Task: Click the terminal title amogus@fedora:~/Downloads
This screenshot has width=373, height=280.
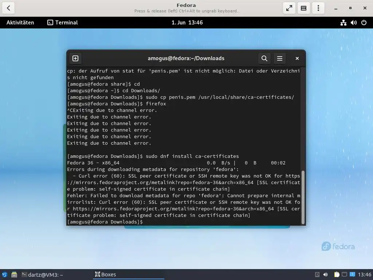Action: tap(186, 58)
